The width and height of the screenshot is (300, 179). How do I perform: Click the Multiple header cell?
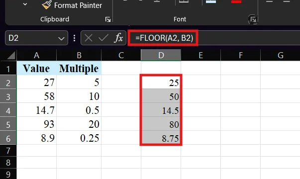pyautogui.click(x=79, y=68)
